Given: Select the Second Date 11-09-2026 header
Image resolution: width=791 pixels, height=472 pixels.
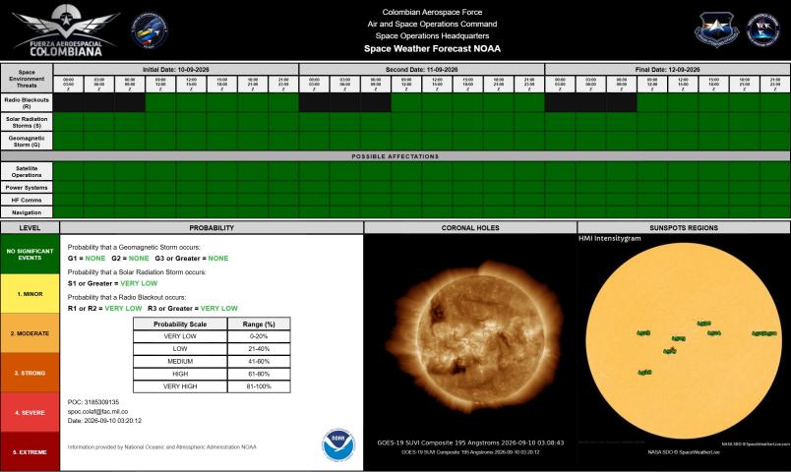Looking at the screenshot, I should (422, 70).
